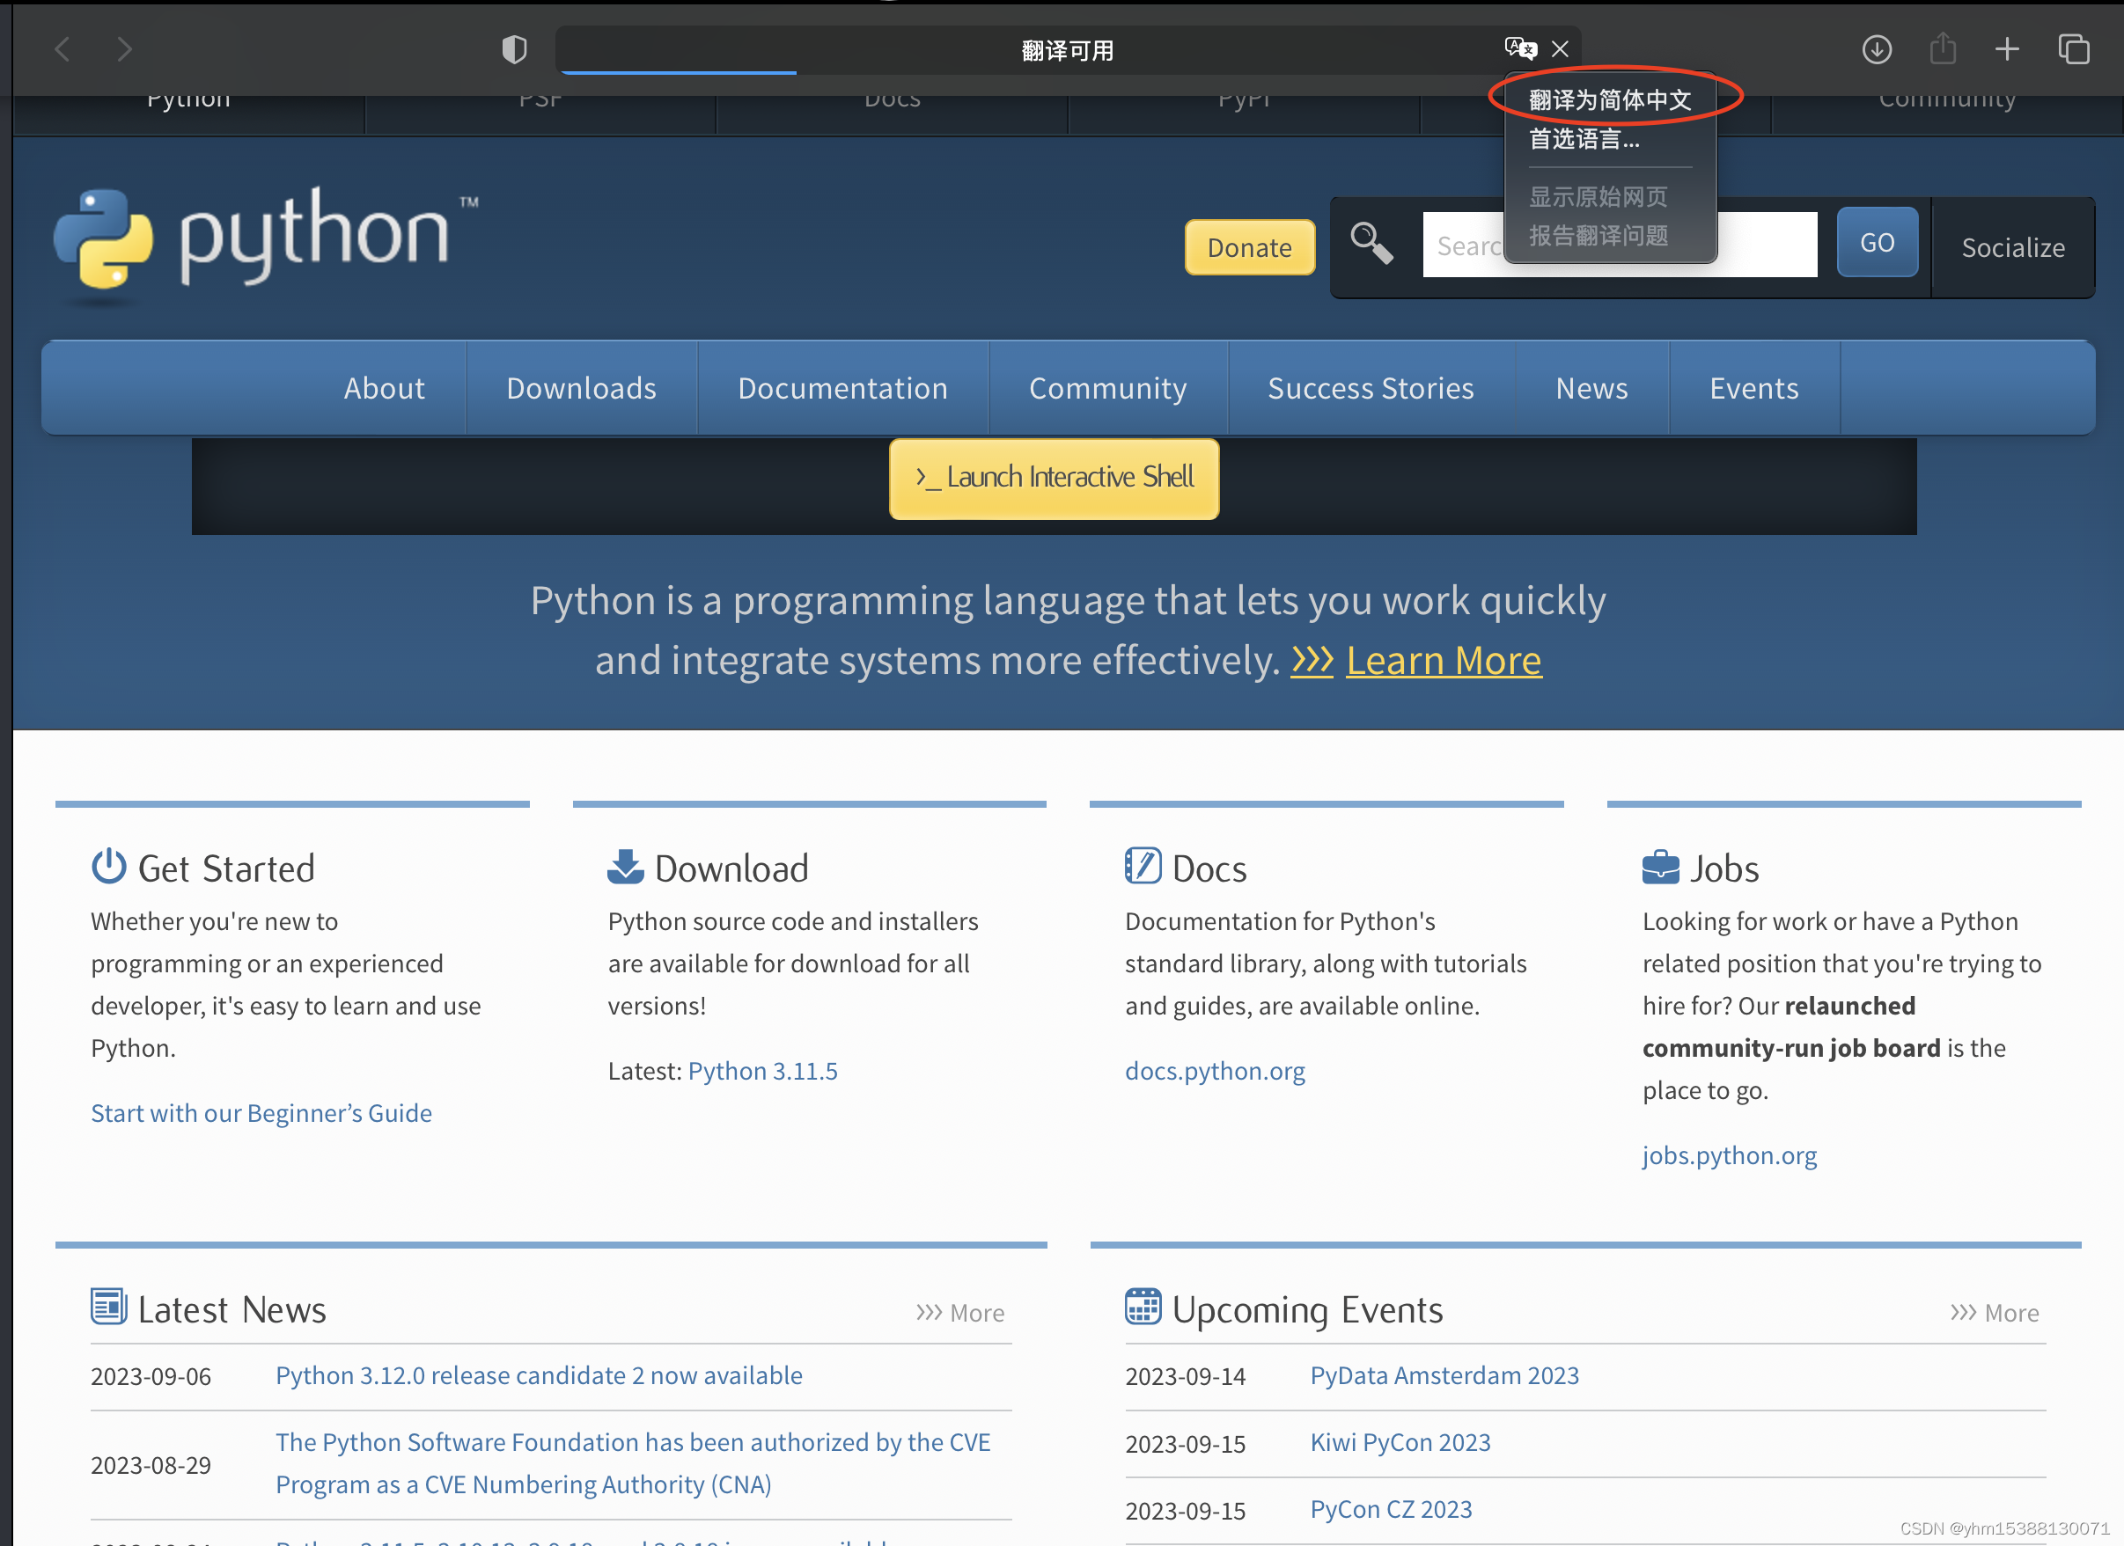Select 翻译为简体中文 menu option
Viewport: 2124px width, 1546px height.
coord(1610,100)
